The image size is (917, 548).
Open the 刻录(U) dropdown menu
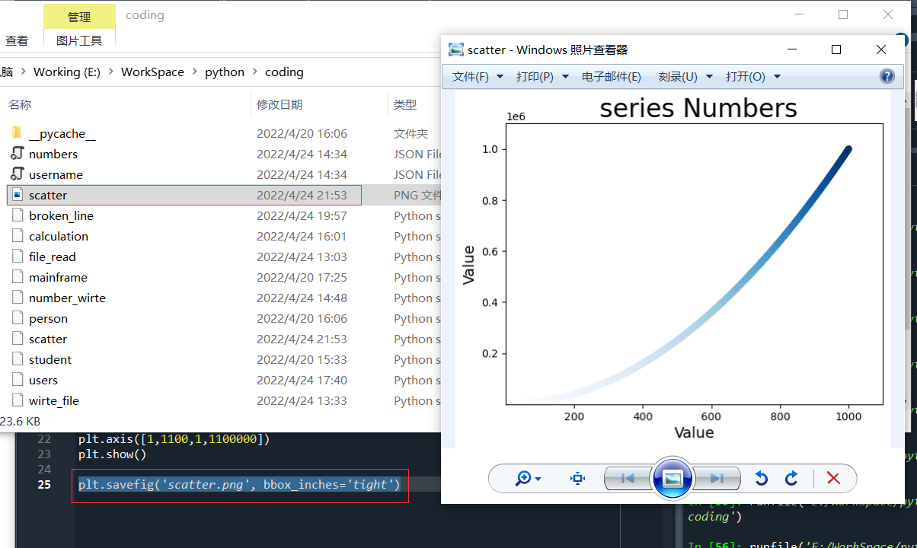[685, 77]
